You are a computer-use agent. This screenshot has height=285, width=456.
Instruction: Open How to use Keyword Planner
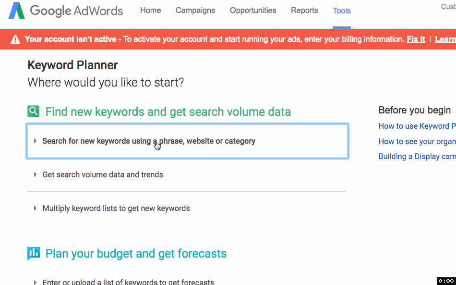[417, 126]
